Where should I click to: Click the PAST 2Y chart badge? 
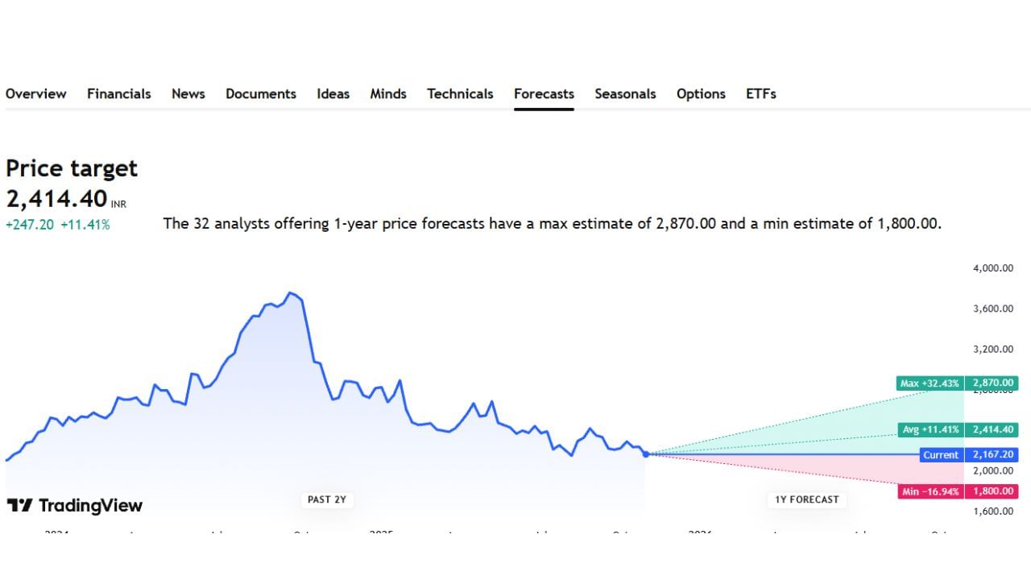pyautogui.click(x=327, y=499)
